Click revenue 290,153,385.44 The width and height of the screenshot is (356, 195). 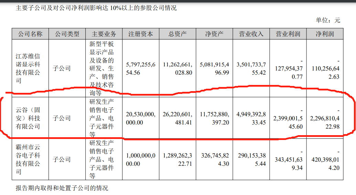pyautogui.click(x=252, y=160)
